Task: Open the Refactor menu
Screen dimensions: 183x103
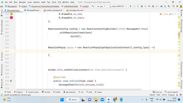Action: [x=37, y=2]
